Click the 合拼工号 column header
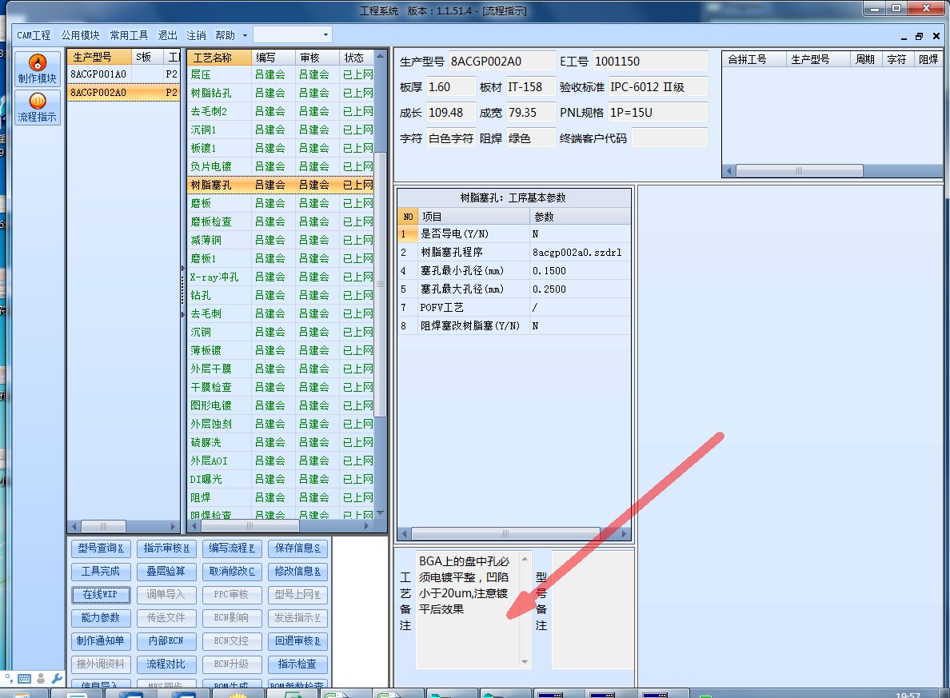This screenshot has width=950, height=698. coord(755,59)
